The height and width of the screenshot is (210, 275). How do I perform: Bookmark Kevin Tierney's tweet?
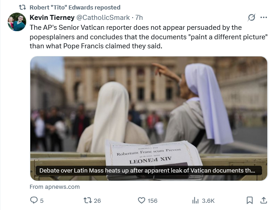(x=249, y=200)
